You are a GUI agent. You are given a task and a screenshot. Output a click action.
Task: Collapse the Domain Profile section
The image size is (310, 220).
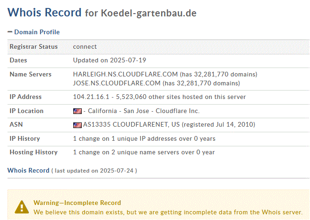tap(37, 32)
